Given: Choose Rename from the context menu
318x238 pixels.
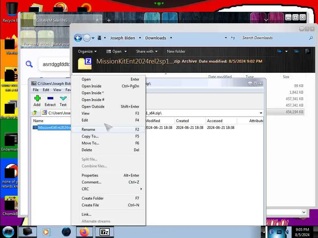Looking at the screenshot, I should (108, 129).
